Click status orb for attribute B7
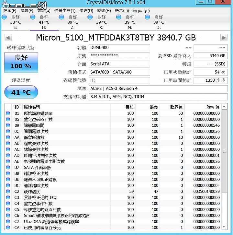The image size is (233, 235). [x=8, y=167]
